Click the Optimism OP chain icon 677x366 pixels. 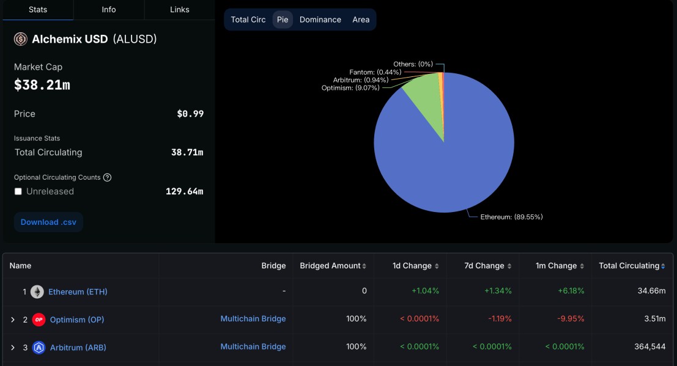[39, 320]
